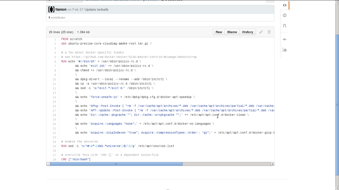Select line number 28 in the code
Viewport: 339px width, 190px height.
tap(54, 159)
